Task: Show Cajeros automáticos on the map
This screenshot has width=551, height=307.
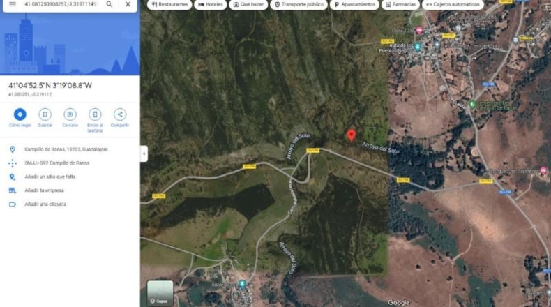Action: (453, 5)
